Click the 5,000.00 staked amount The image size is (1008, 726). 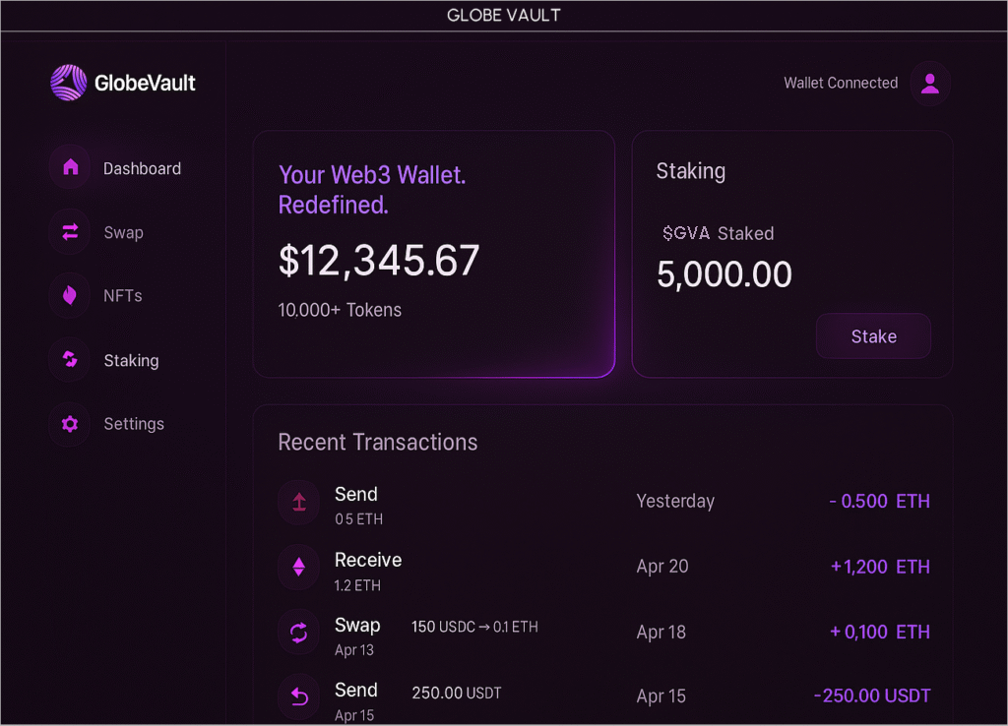pyautogui.click(x=724, y=274)
